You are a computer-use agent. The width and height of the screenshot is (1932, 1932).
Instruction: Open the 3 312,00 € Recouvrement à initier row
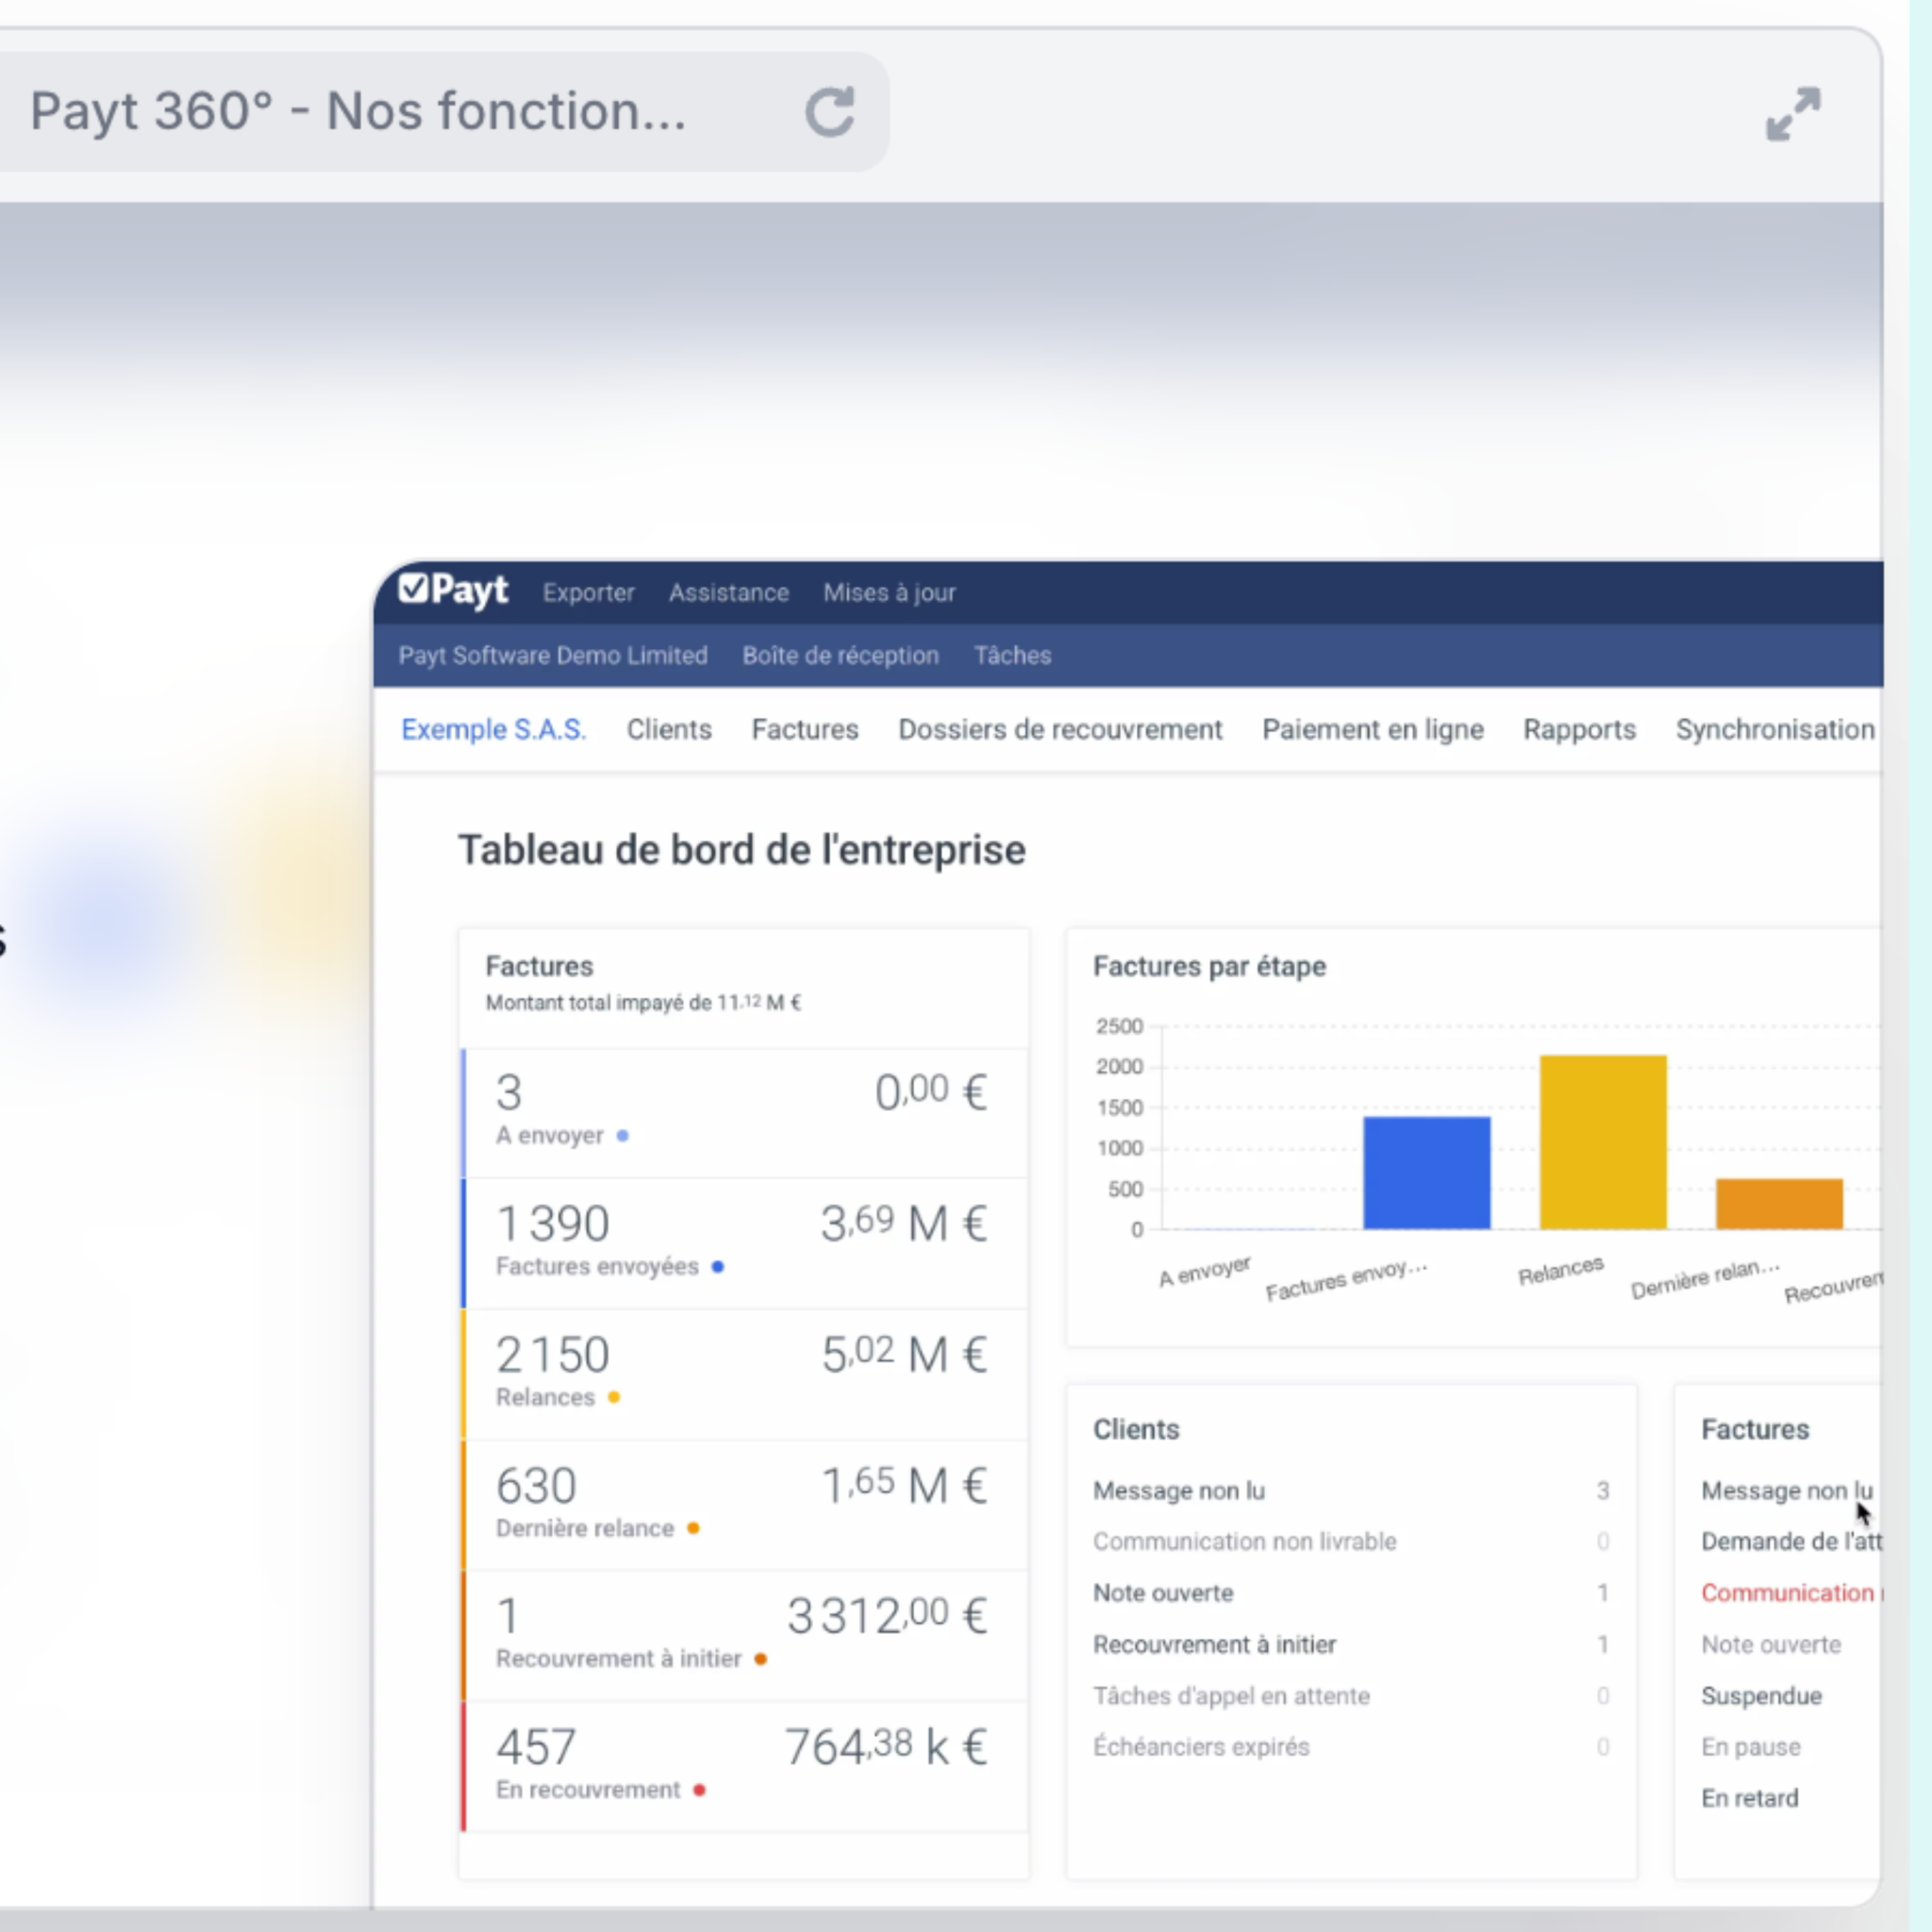[745, 1636]
